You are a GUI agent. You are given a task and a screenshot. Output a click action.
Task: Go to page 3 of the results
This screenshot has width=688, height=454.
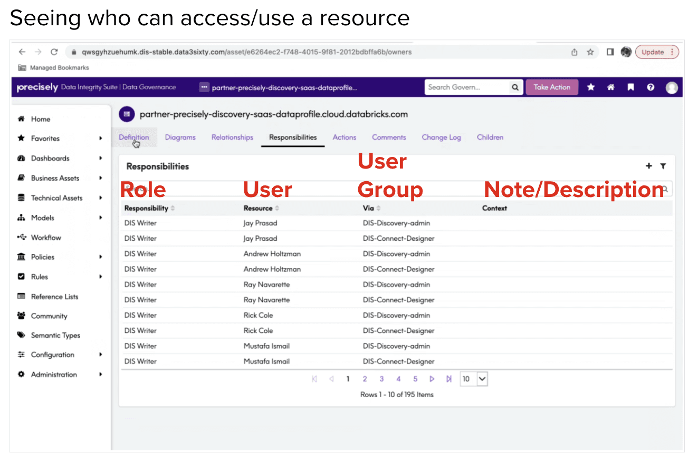(x=381, y=379)
